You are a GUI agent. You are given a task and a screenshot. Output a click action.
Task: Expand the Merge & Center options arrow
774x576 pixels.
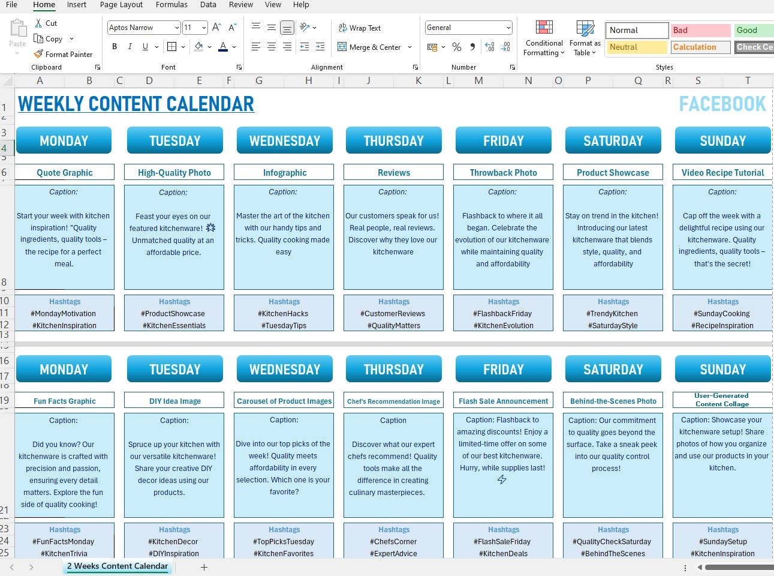410,47
